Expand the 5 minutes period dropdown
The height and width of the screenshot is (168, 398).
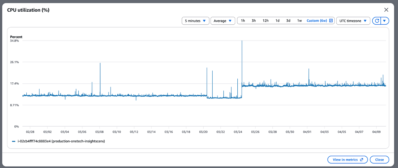coord(195,21)
